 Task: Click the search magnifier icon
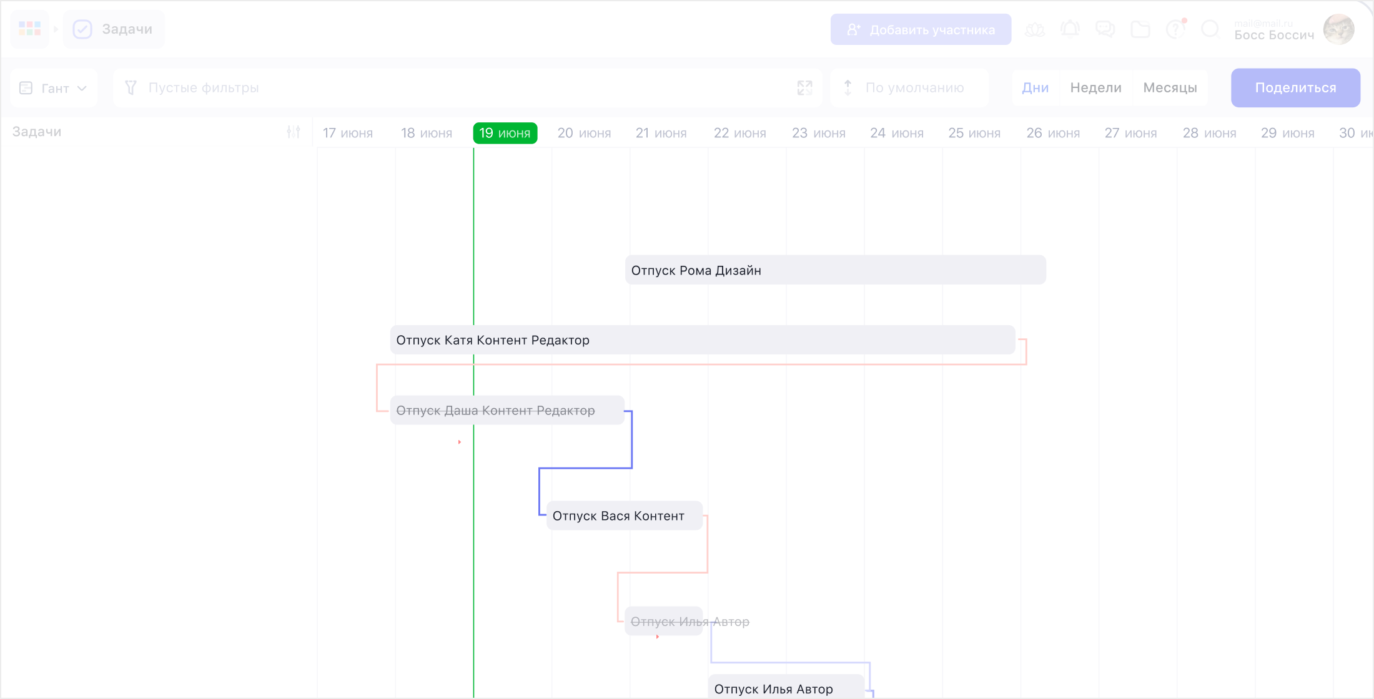(x=1210, y=29)
